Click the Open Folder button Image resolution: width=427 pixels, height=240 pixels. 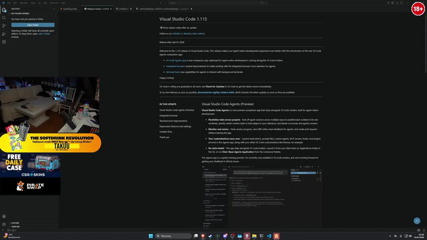click(33, 25)
